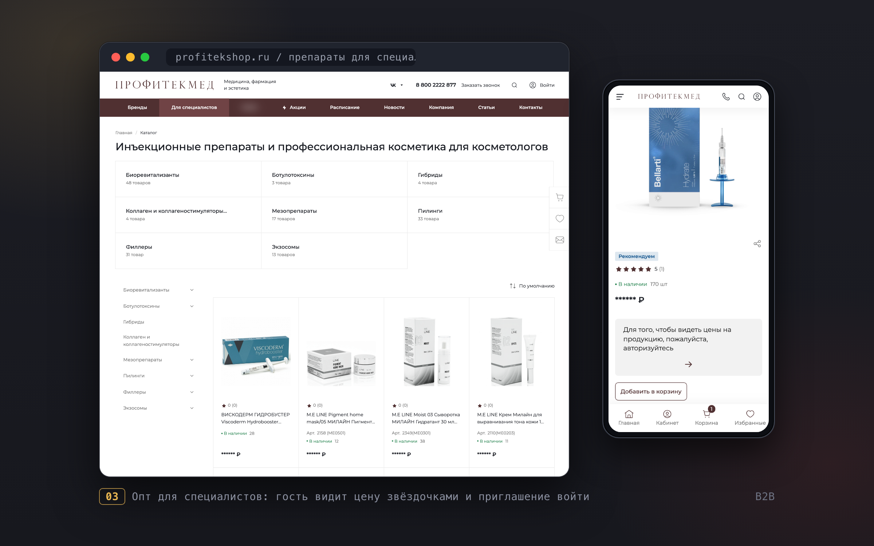Image resolution: width=874 pixels, height=546 pixels.
Task: Open Корзина in mobile bottom bar
Action: [706, 418]
